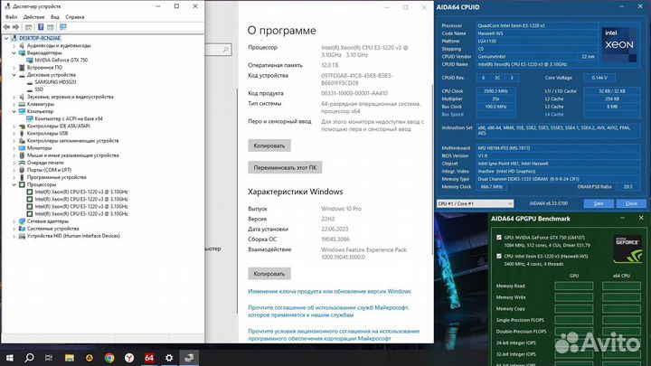The height and width of the screenshot is (366, 651).
Task: Collapse the DESKTOP-8CN2JAE root node
Action: click(x=6, y=38)
